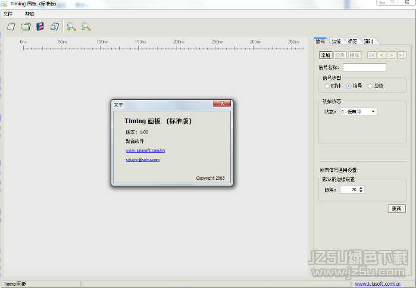Click the 版本: 1.00 text

click(x=137, y=132)
